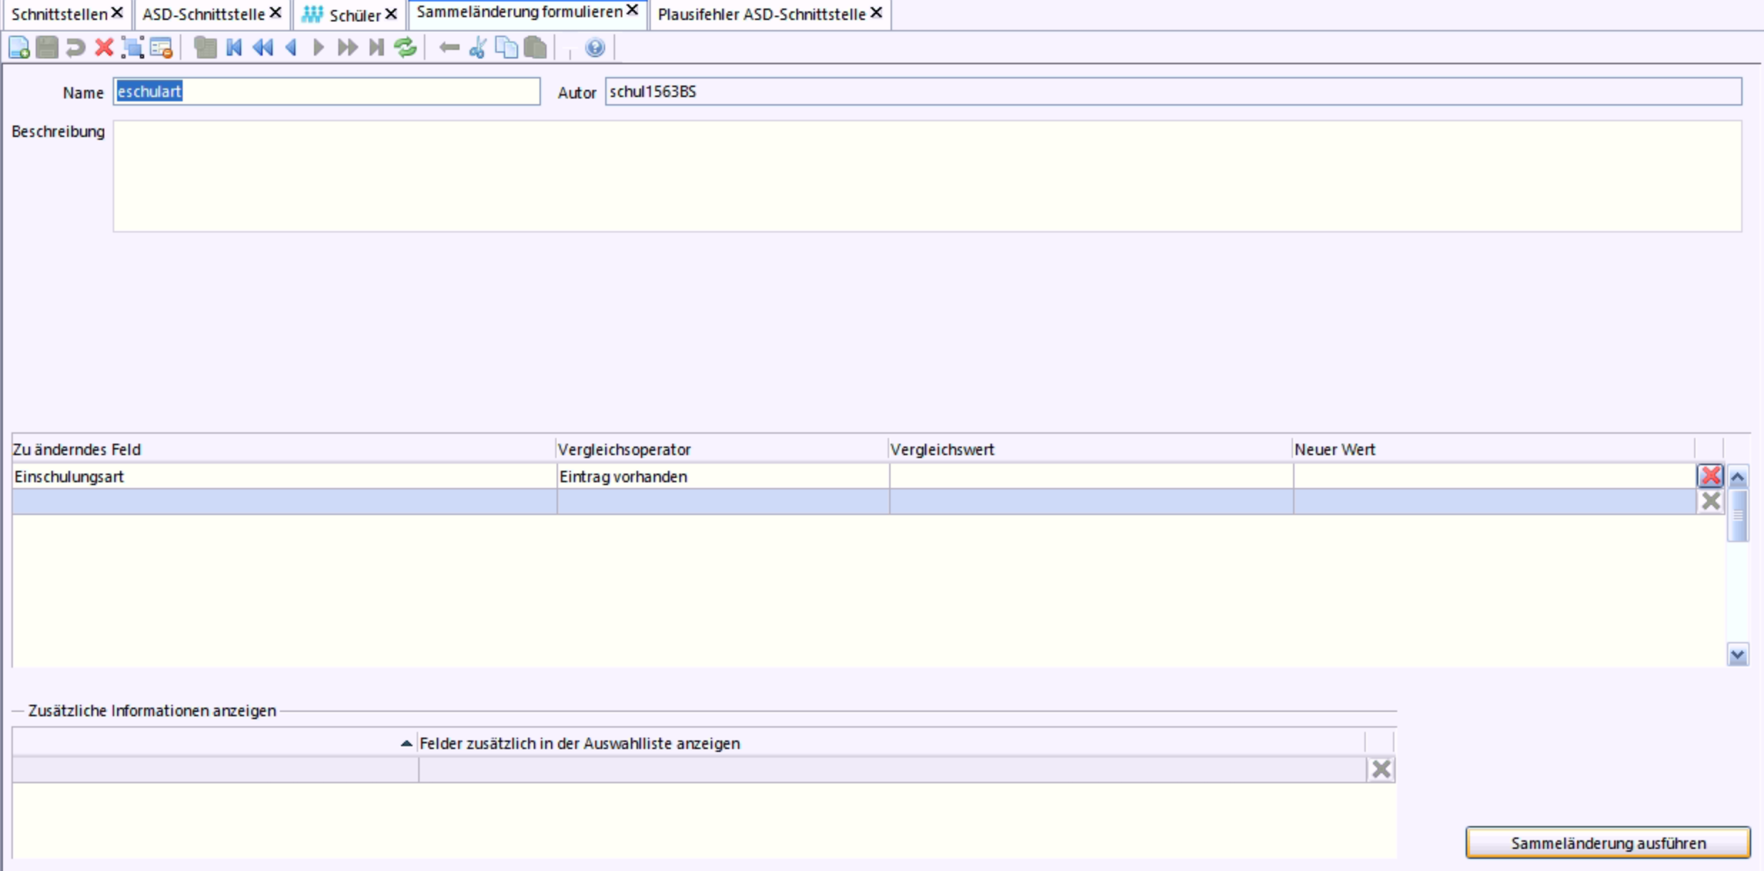Create a new record with the toolbar icon

19,48
